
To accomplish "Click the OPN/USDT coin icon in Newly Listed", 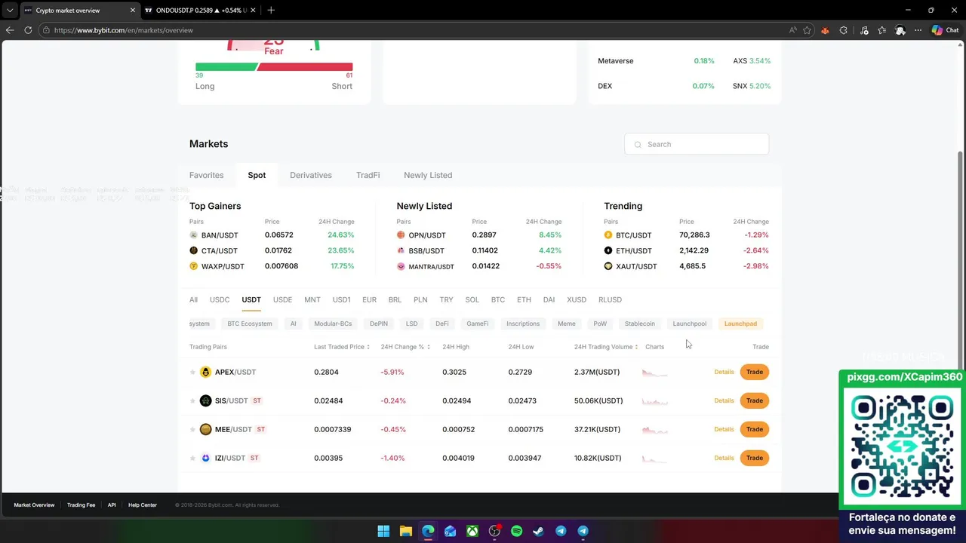I will tap(401, 235).
